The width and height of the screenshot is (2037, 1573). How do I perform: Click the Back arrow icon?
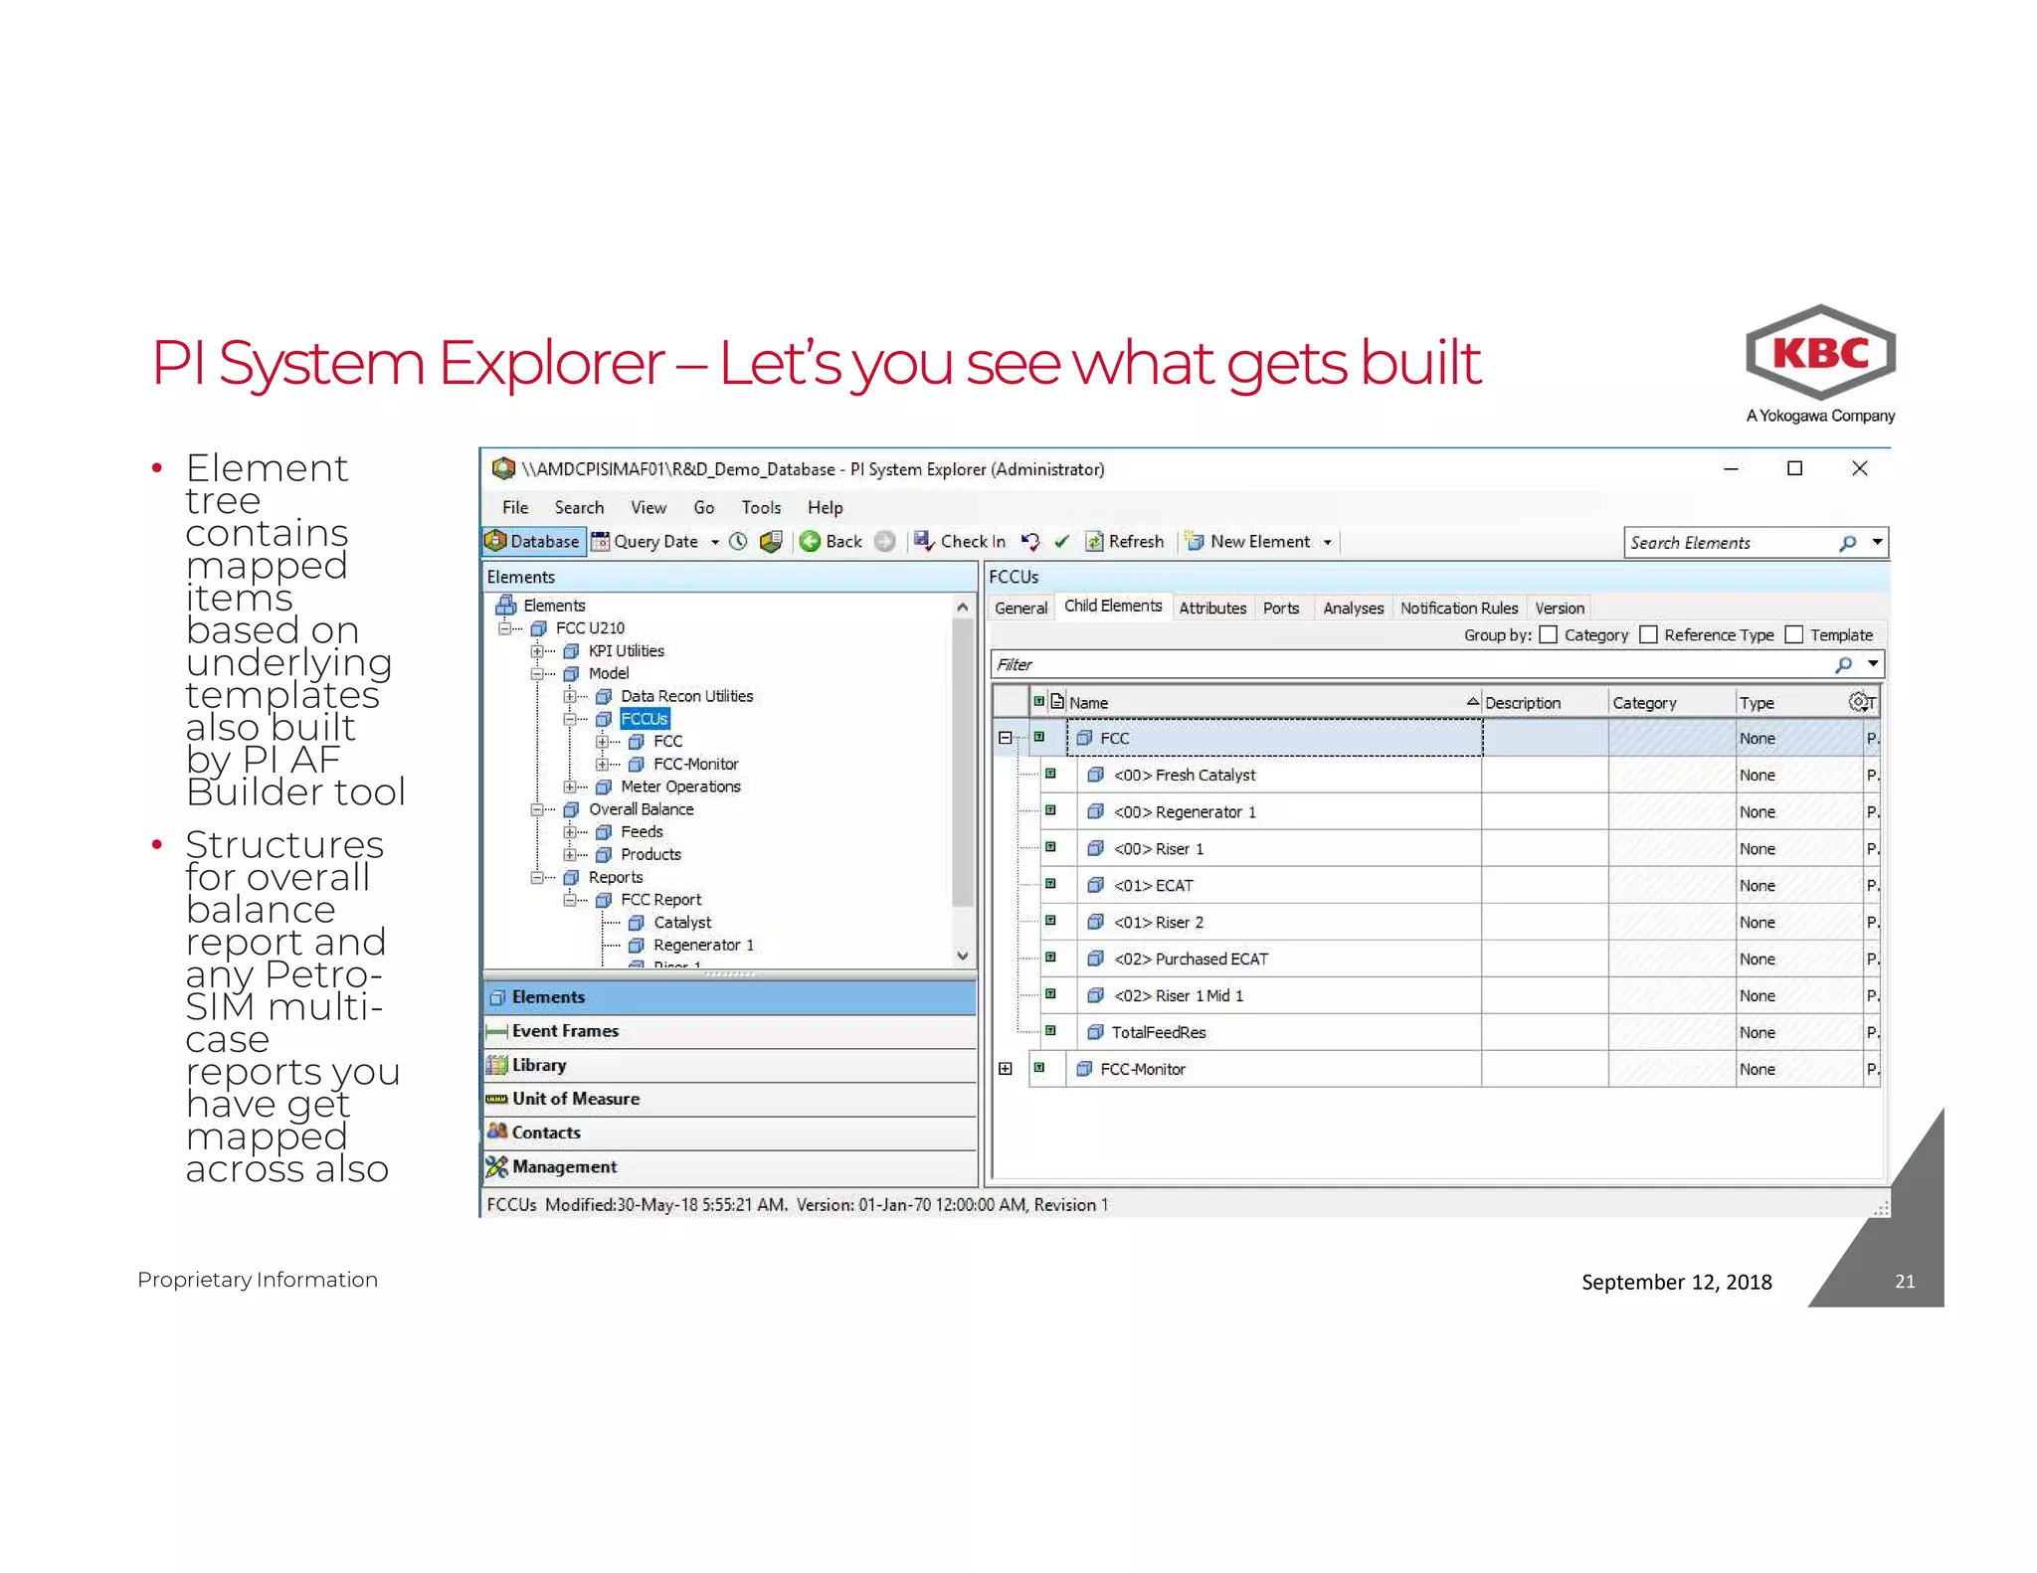[811, 541]
